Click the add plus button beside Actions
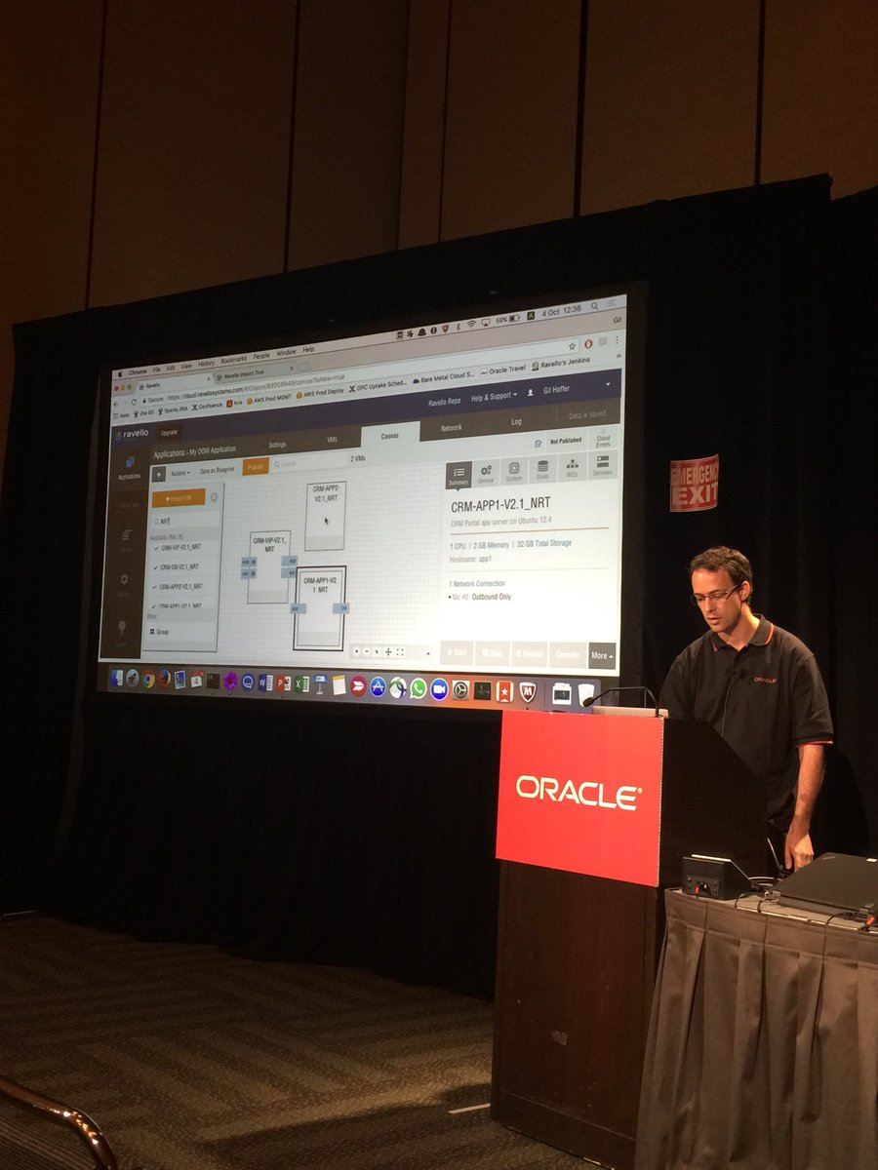This screenshot has width=878, height=1170. point(159,474)
